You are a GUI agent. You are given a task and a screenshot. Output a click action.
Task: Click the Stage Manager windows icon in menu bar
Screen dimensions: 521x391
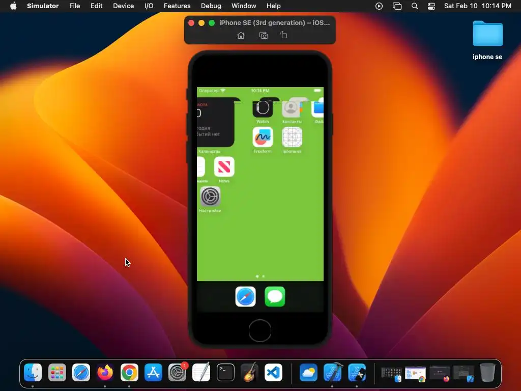(397, 6)
